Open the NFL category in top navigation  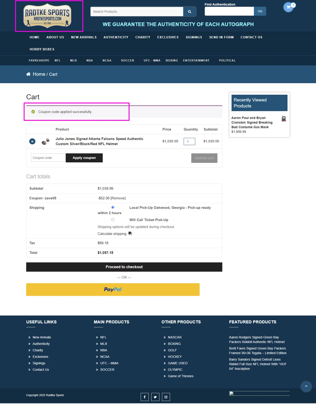click(57, 61)
